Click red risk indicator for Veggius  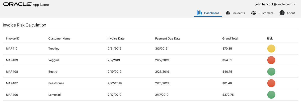tap(271, 60)
